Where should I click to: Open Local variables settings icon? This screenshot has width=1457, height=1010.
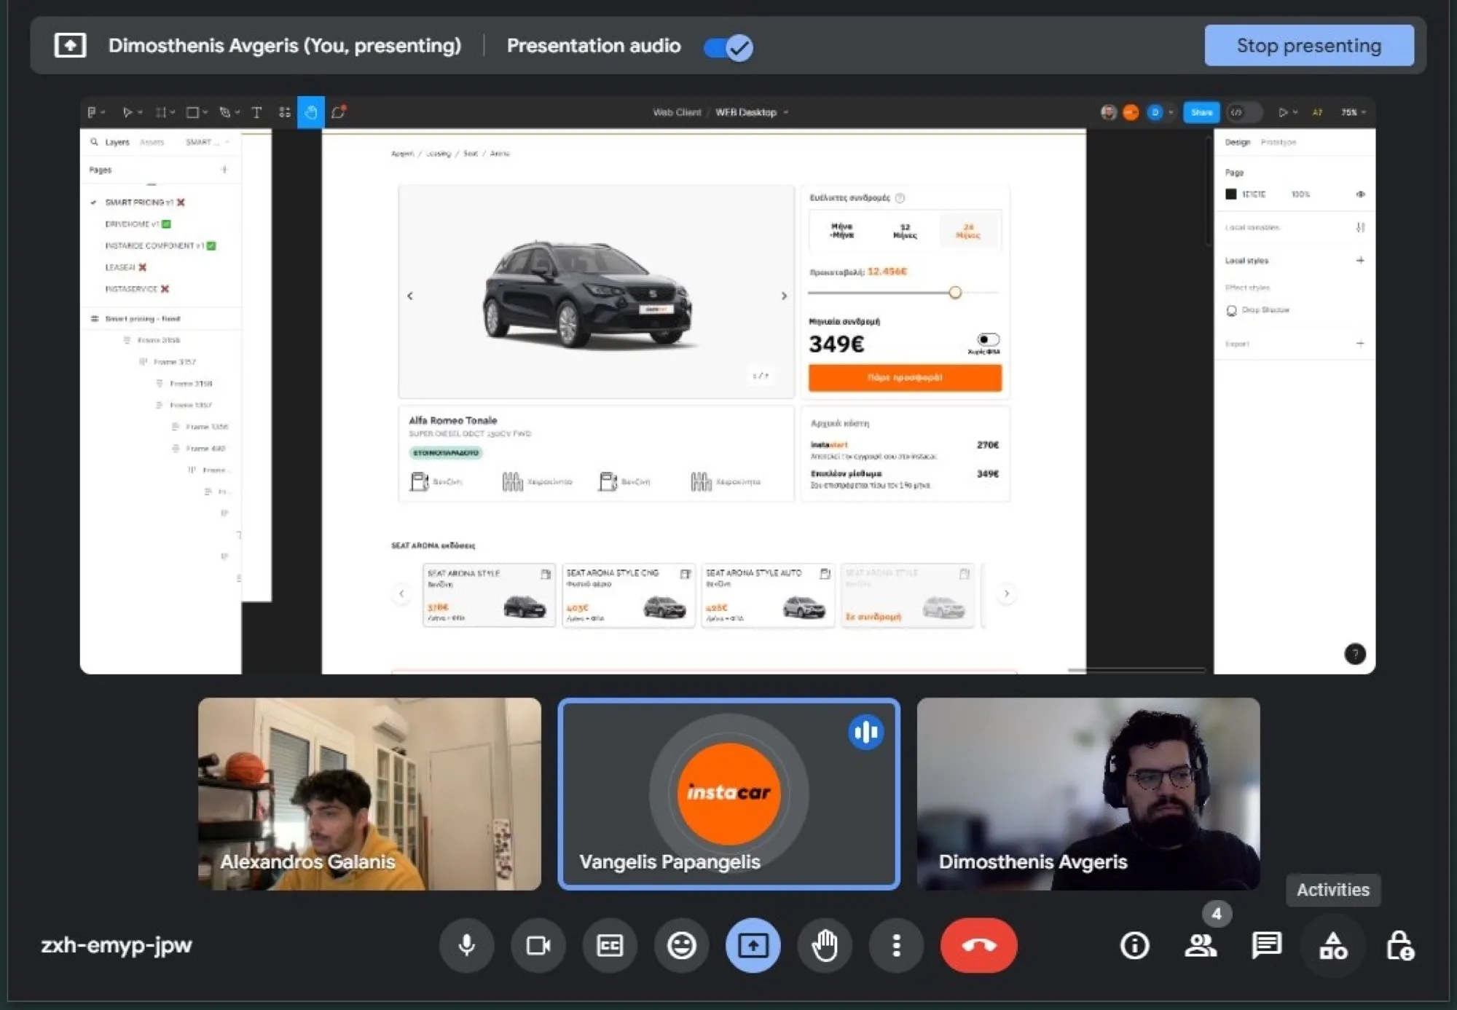point(1360,227)
